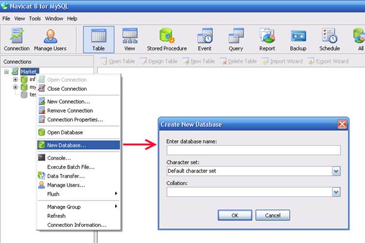This screenshot has height=243, width=365.
Task: Choose Refresh from context menu
Action: [79, 216]
